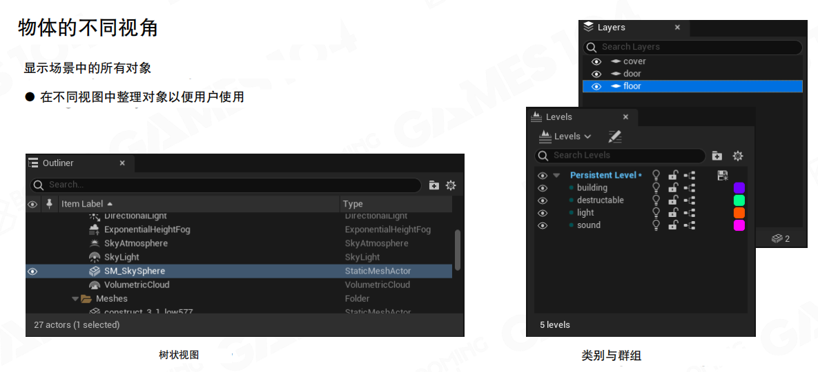This screenshot has width=818, height=372.
Task: Open Levels panel settings gear
Action: (x=737, y=156)
